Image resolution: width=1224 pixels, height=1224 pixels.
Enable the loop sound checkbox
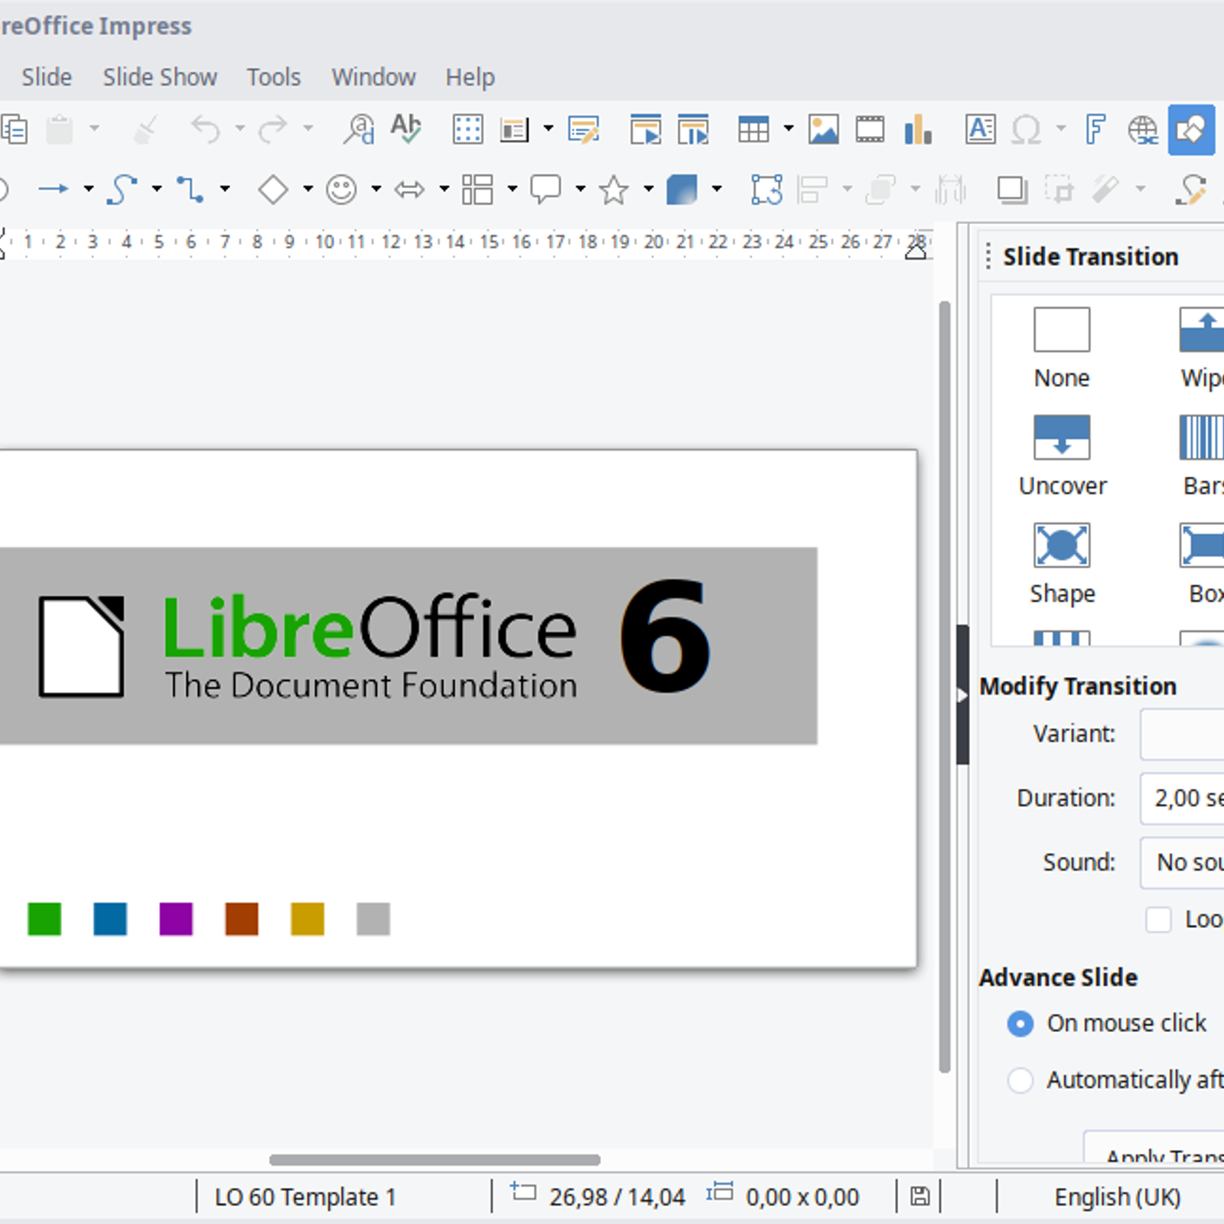[x=1158, y=919]
